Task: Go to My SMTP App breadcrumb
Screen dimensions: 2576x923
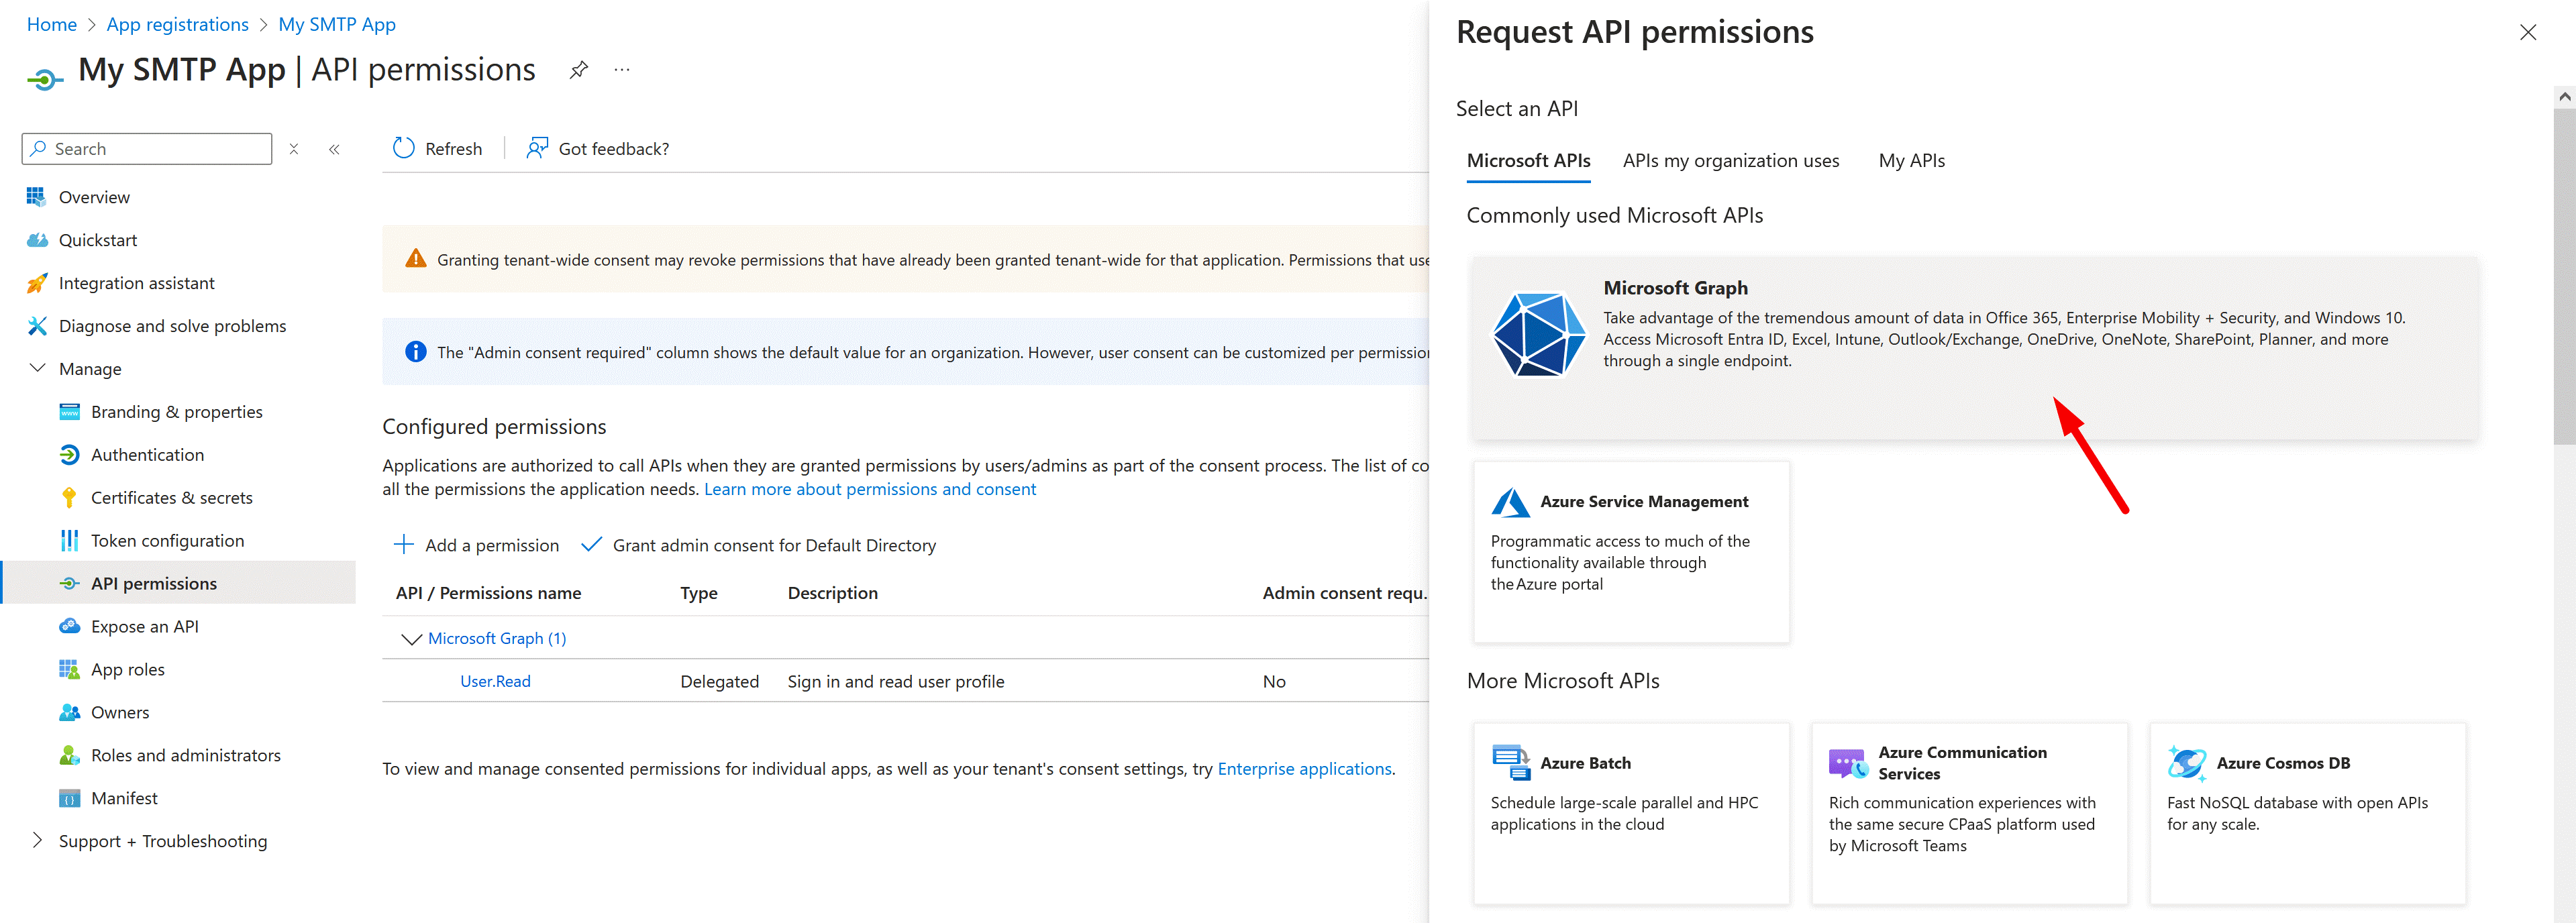Action: coord(337,24)
